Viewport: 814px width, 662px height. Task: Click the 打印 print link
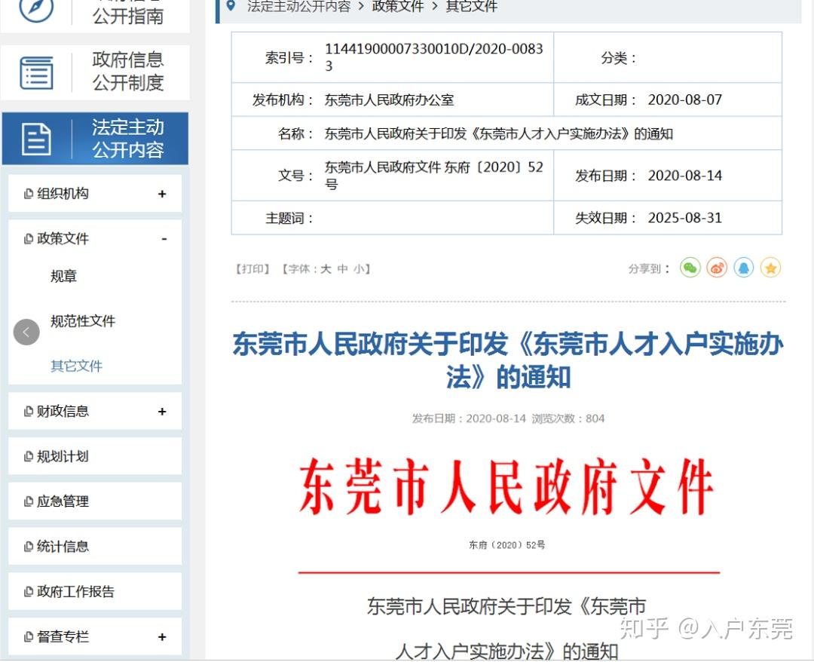pos(252,269)
